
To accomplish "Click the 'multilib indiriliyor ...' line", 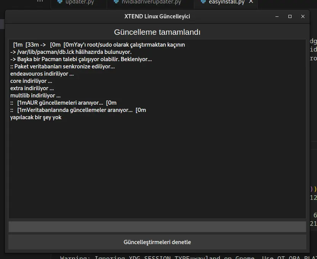I will pyautogui.click(x=35, y=96).
